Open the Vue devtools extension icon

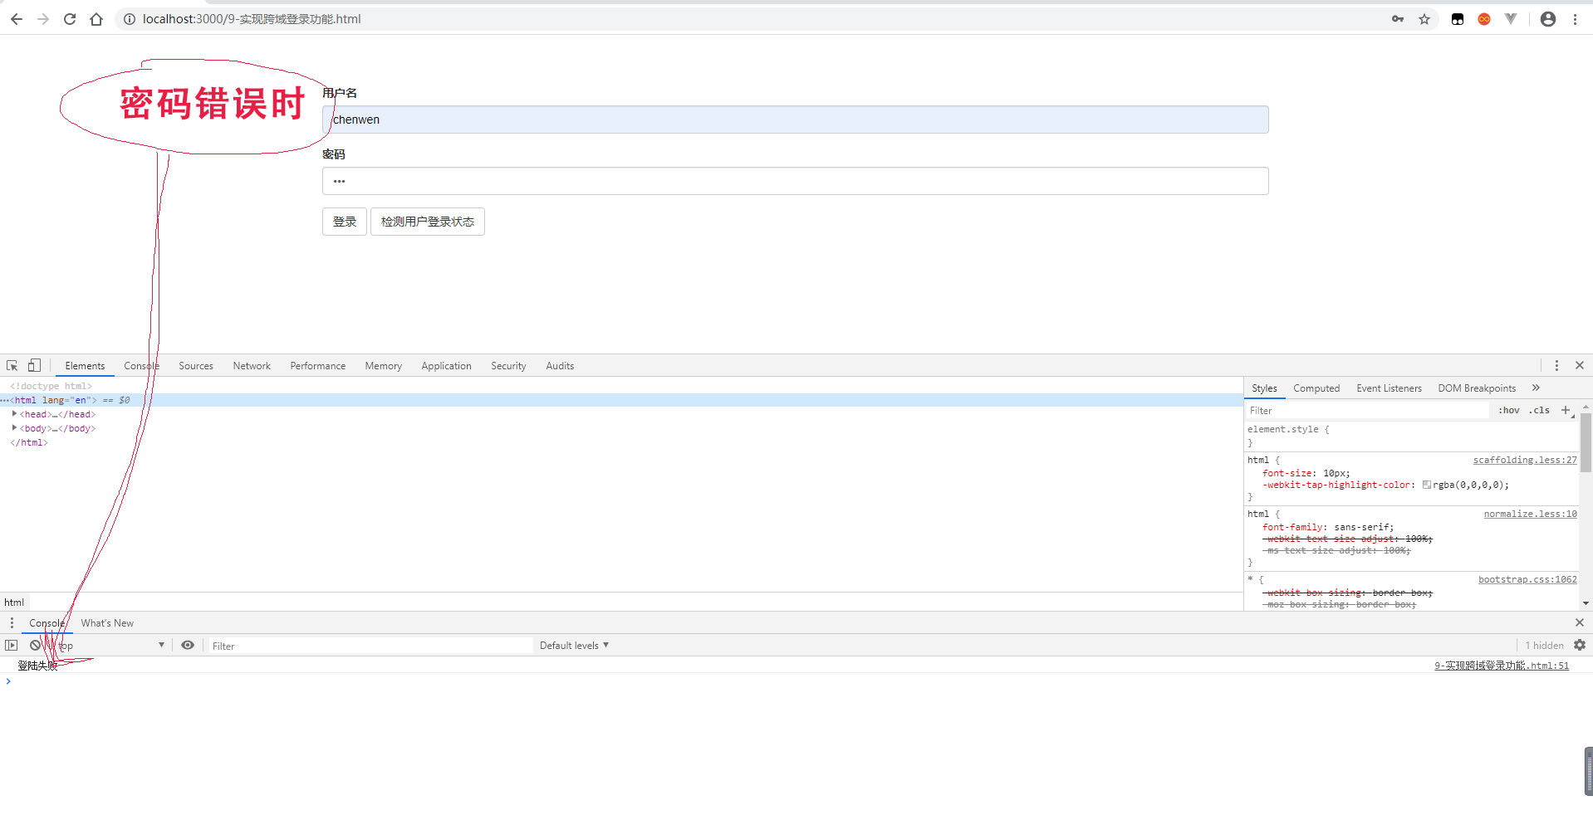[x=1511, y=19]
